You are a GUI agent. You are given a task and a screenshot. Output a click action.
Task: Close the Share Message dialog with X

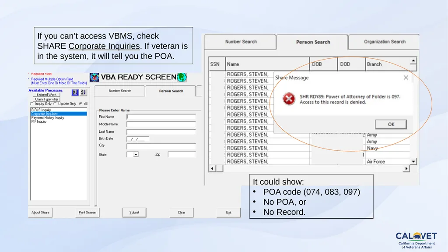406,78
